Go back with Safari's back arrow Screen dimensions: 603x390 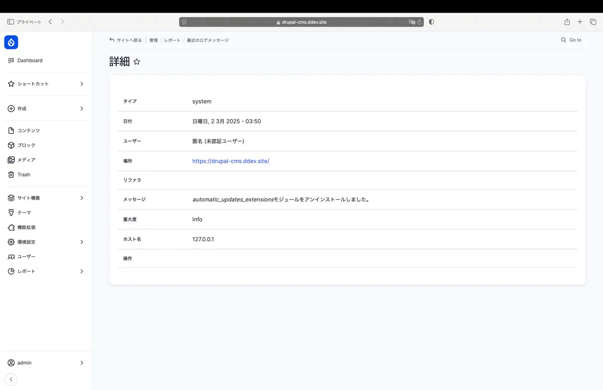(50, 22)
